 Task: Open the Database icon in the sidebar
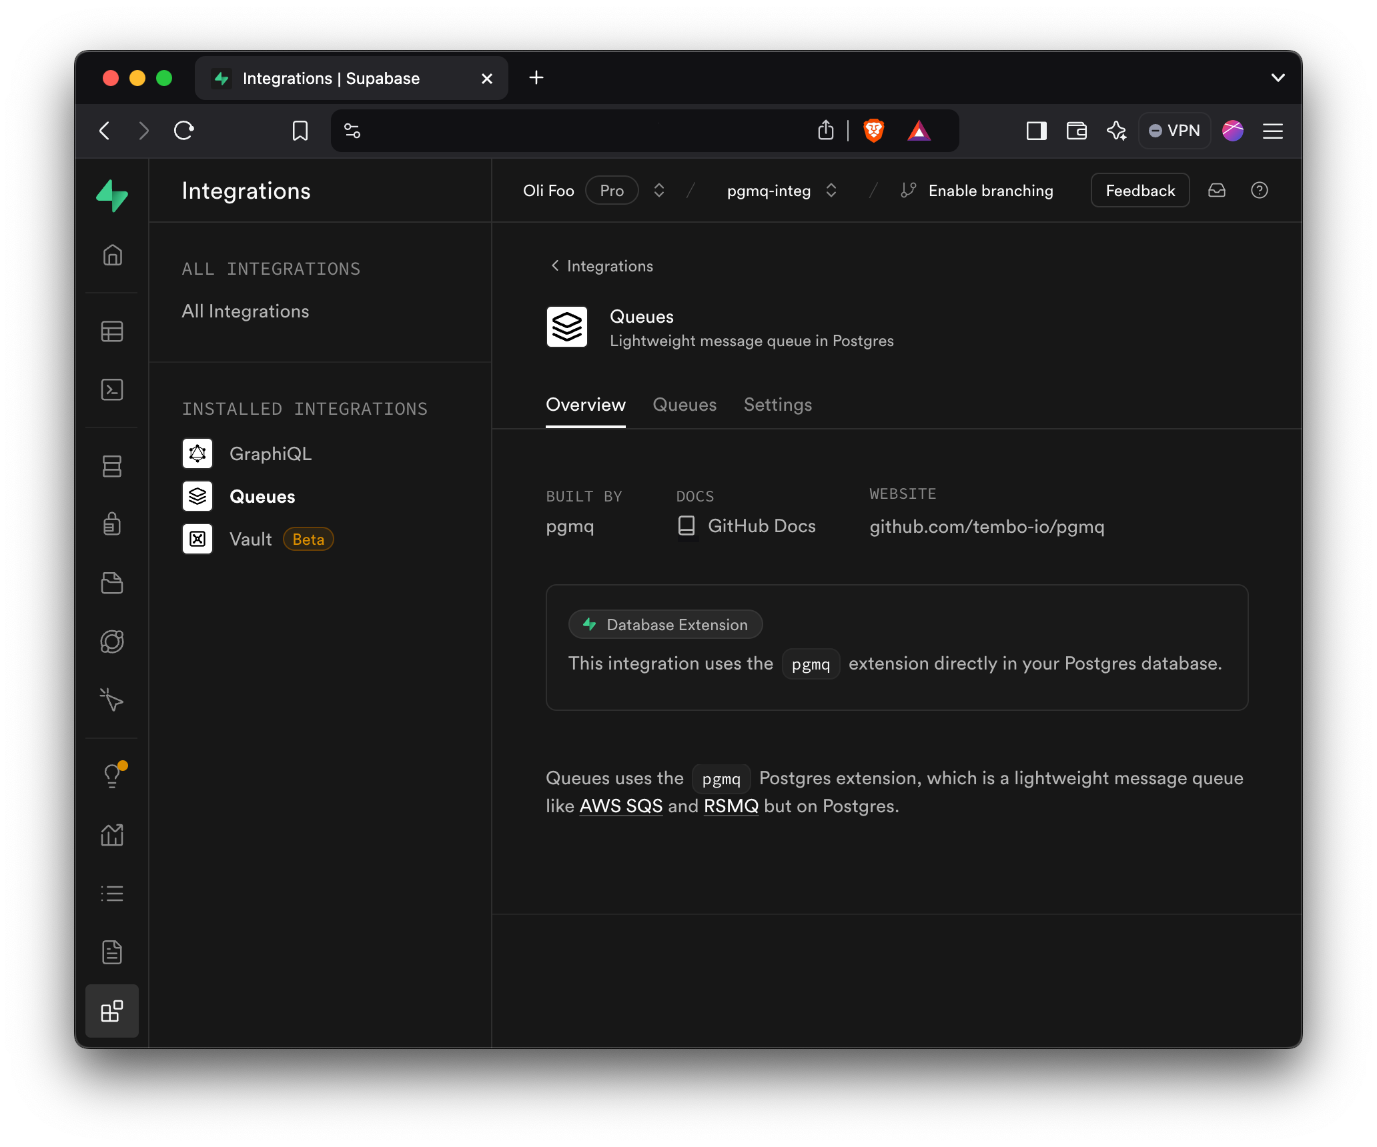point(112,466)
